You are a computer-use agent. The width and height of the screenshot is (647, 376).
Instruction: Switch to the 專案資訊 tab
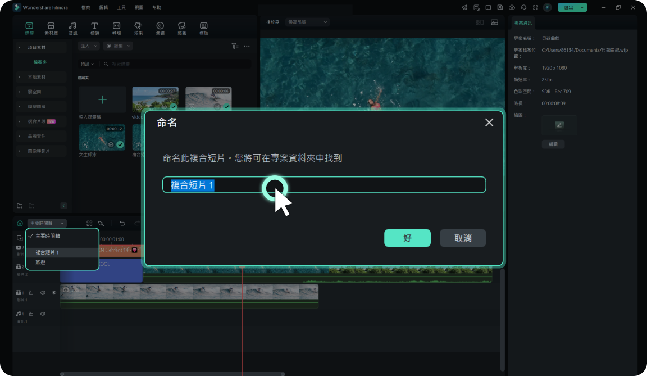pyautogui.click(x=523, y=23)
